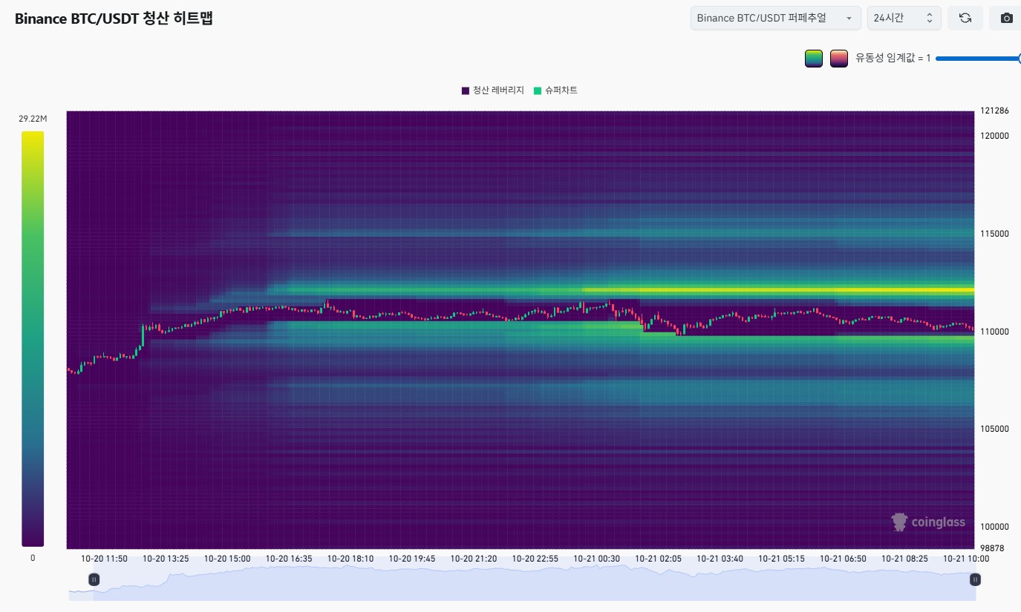Click the camera screenshot icon
The width and height of the screenshot is (1021, 612).
click(1006, 18)
